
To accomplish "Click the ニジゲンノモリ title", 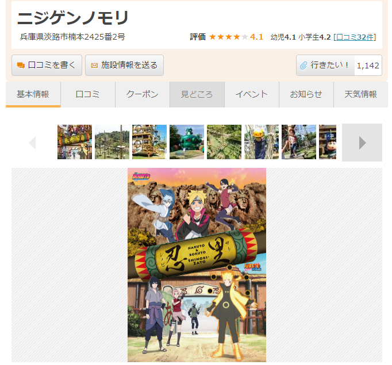I will 73,18.
